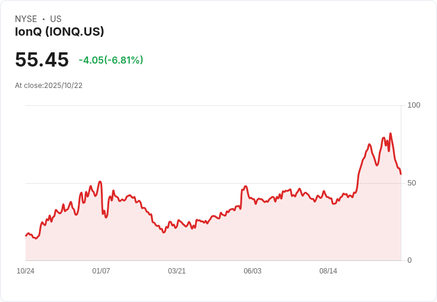Click the 50 y-axis label
This screenshot has height=302, width=437.
point(411,183)
